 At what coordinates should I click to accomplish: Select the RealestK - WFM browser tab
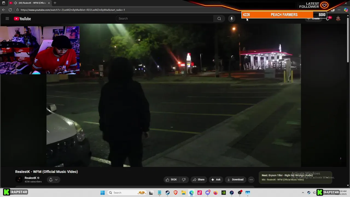click(x=30, y=3)
